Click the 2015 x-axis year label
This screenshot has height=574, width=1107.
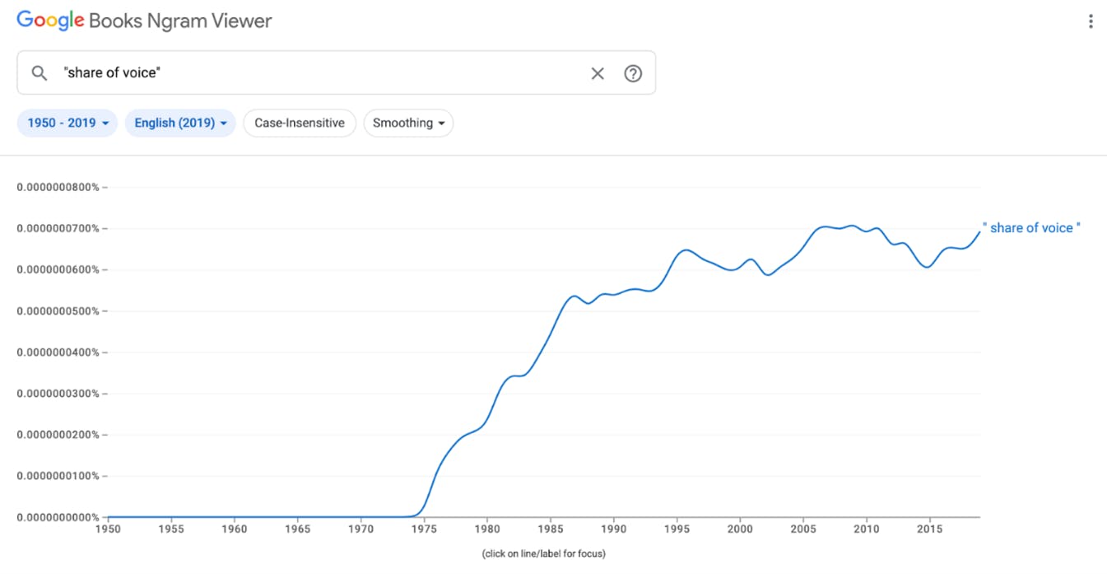929,528
